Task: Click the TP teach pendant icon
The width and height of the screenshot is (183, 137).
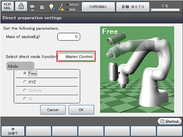Action: [x=32, y=7]
